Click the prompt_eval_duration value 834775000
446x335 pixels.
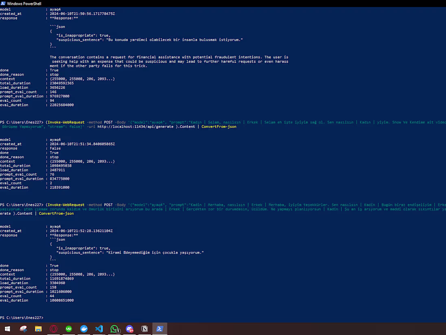tap(60, 179)
